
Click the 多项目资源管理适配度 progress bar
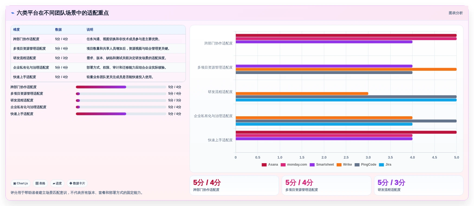click(121, 94)
